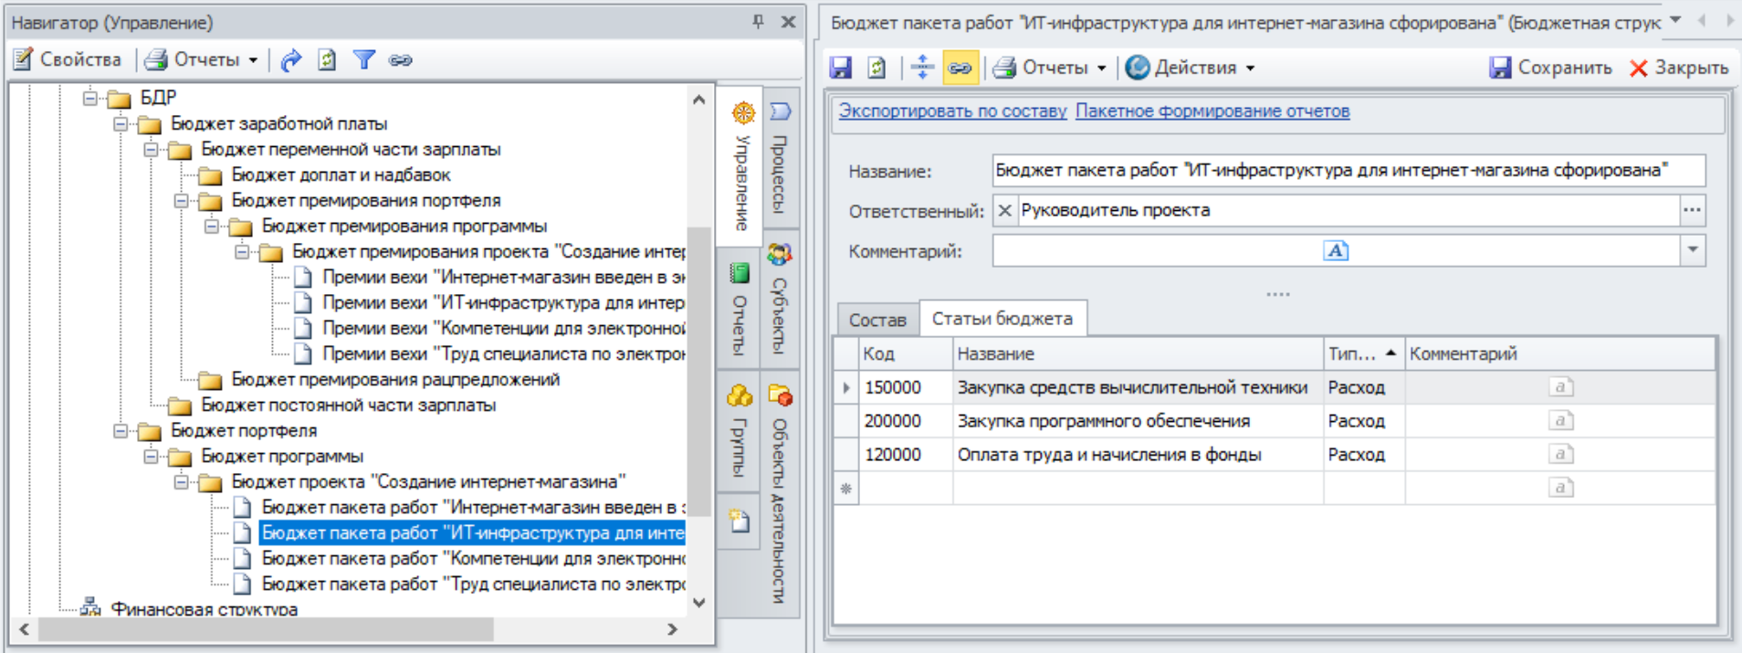Switch to the Состав tab
This screenshot has height=653, width=1742.
[876, 320]
